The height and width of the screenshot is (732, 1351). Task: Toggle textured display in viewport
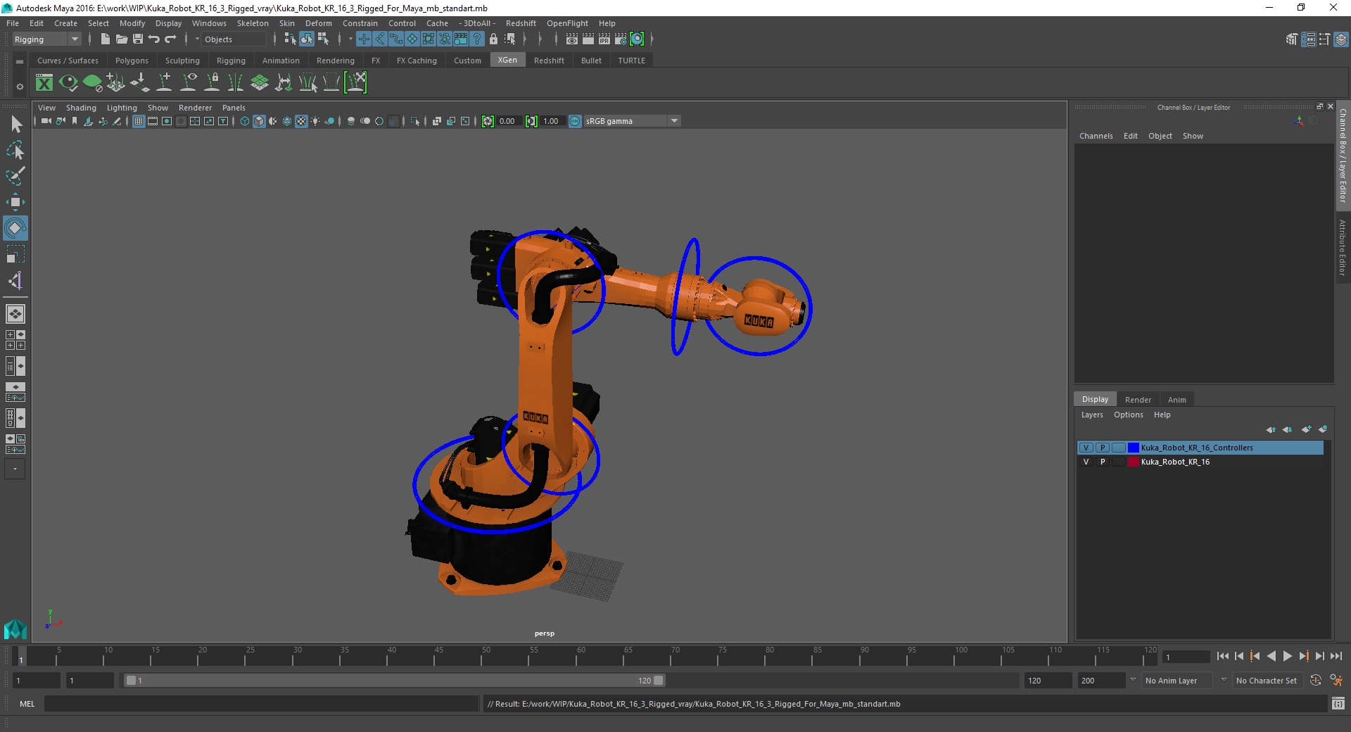[x=301, y=121]
